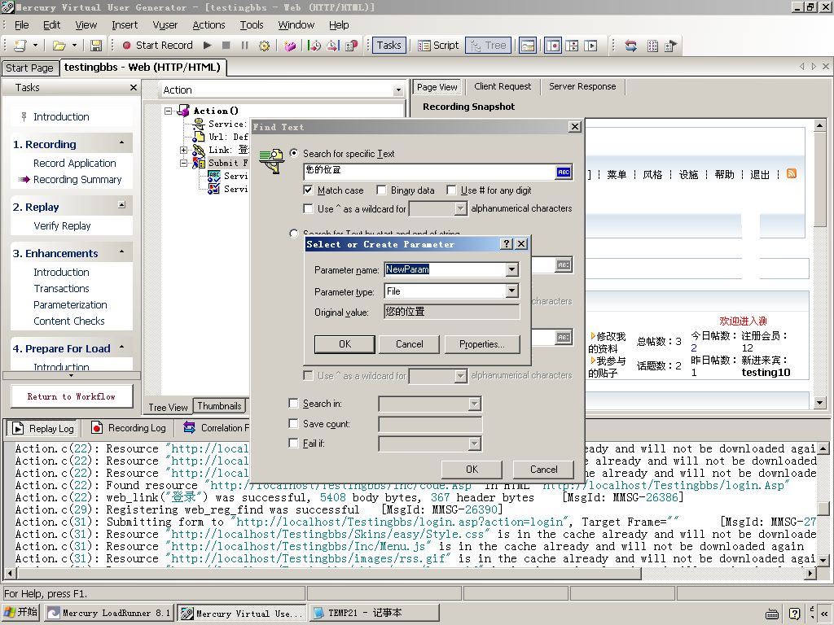The image size is (834, 625).
Task: Click the help question mark in the parameter dialog
Action: (x=507, y=244)
